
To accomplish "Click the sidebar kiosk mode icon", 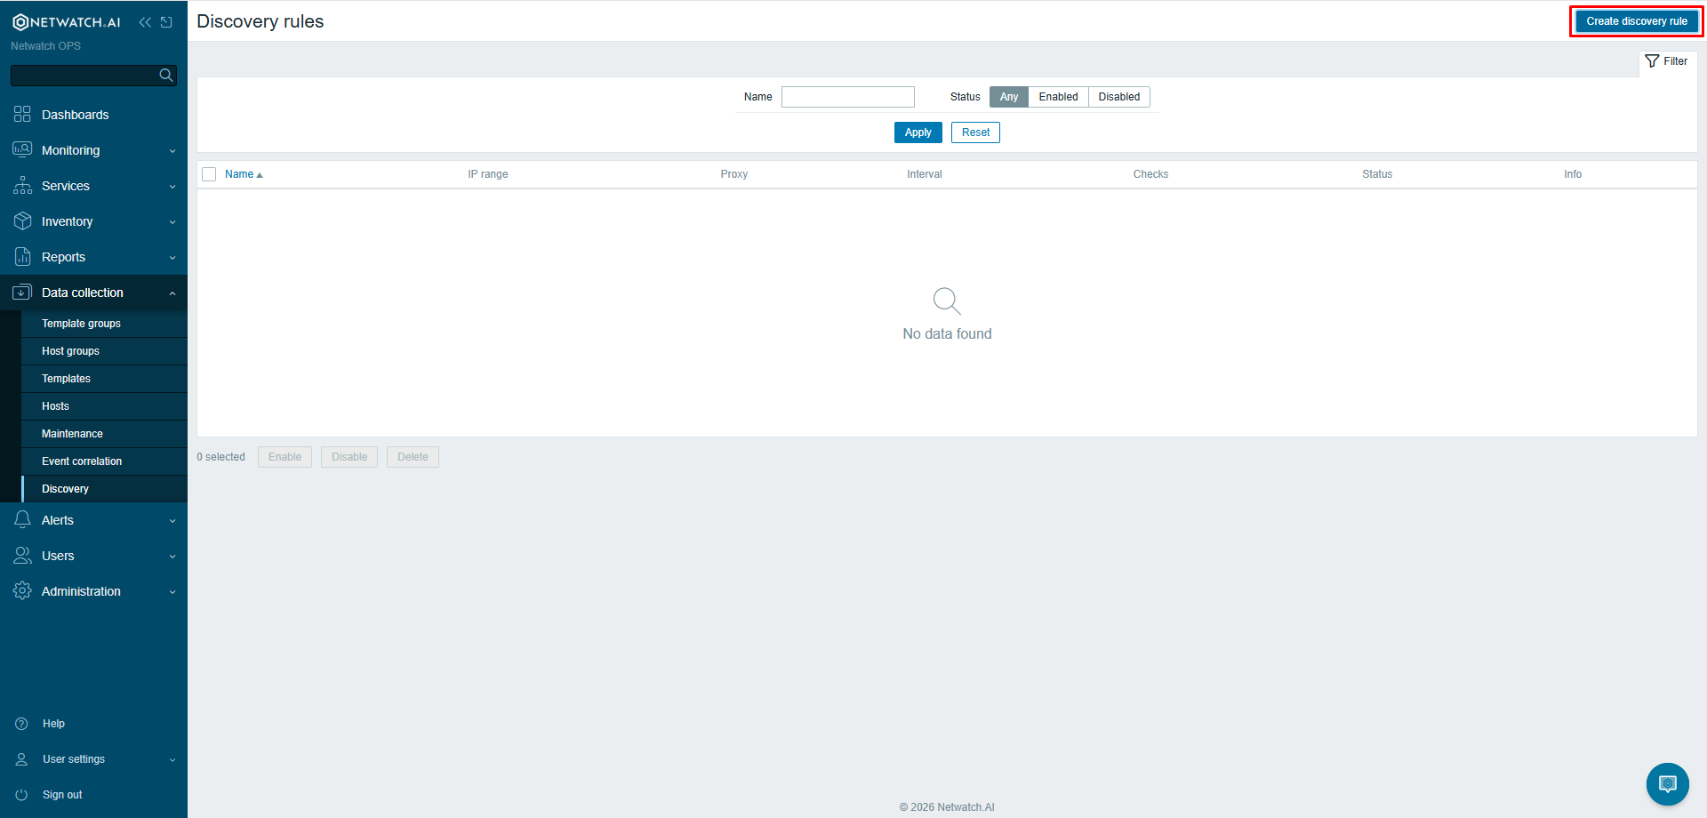I will click(x=166, y=22).
